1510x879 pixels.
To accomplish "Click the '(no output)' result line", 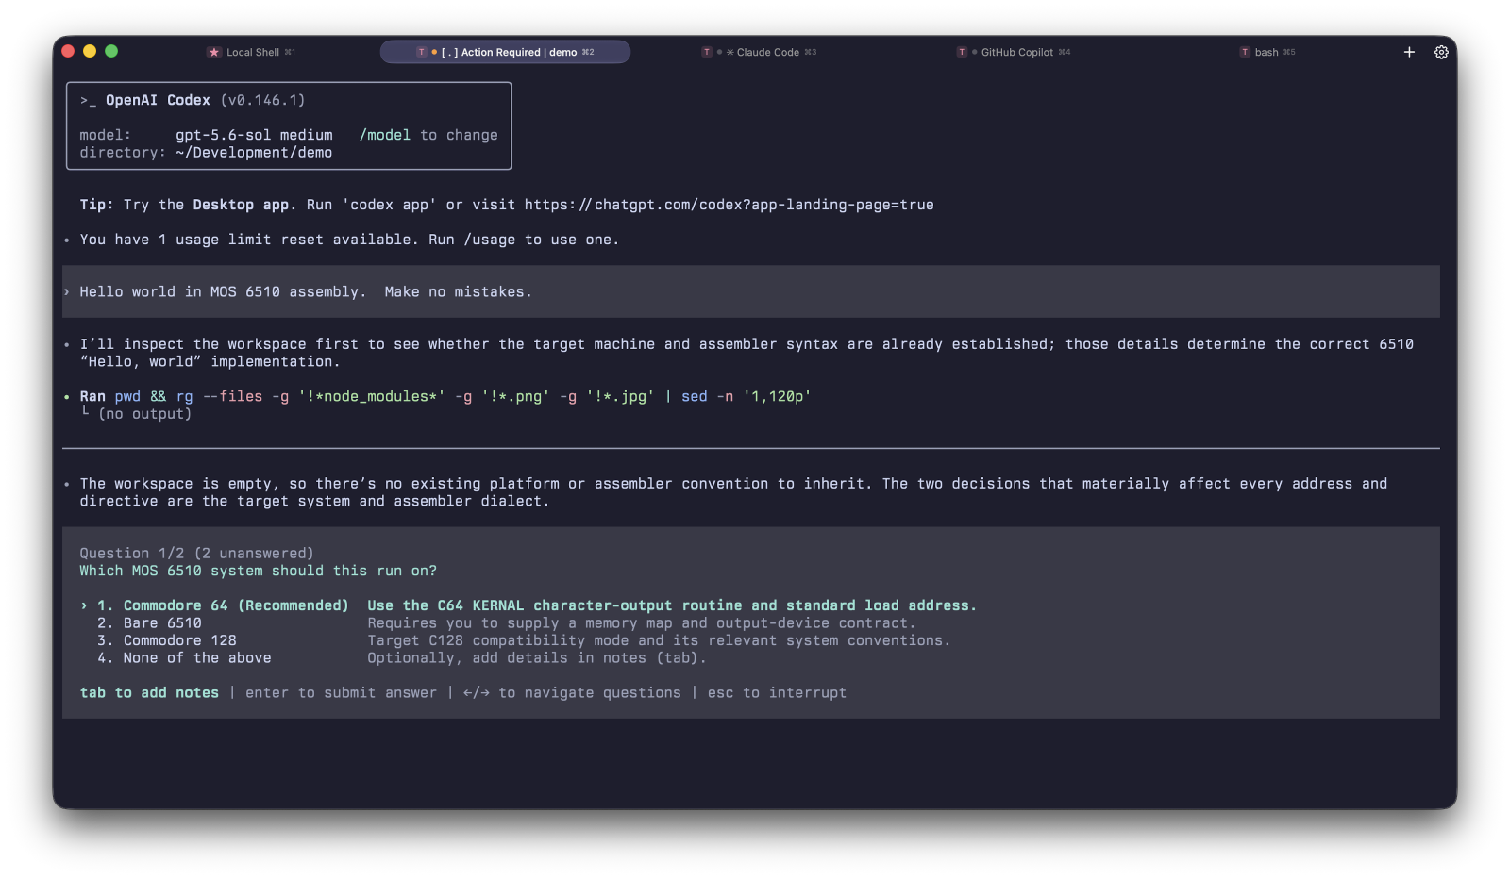I will click(x=144, y=414).
